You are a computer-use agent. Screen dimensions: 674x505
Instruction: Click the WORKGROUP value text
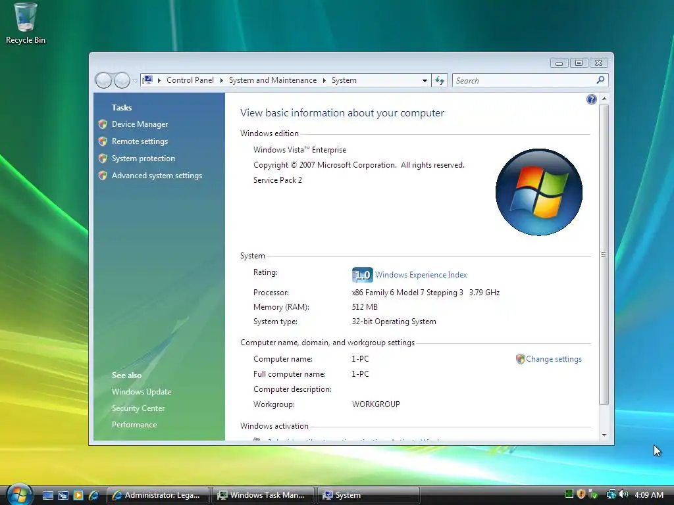[376, 404]
